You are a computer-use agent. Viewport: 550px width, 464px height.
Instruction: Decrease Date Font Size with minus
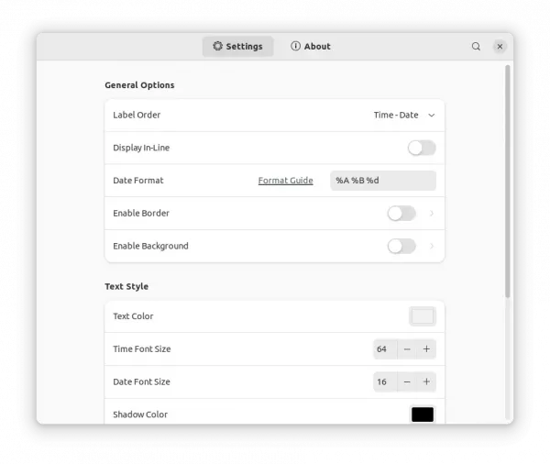(407, 381)
